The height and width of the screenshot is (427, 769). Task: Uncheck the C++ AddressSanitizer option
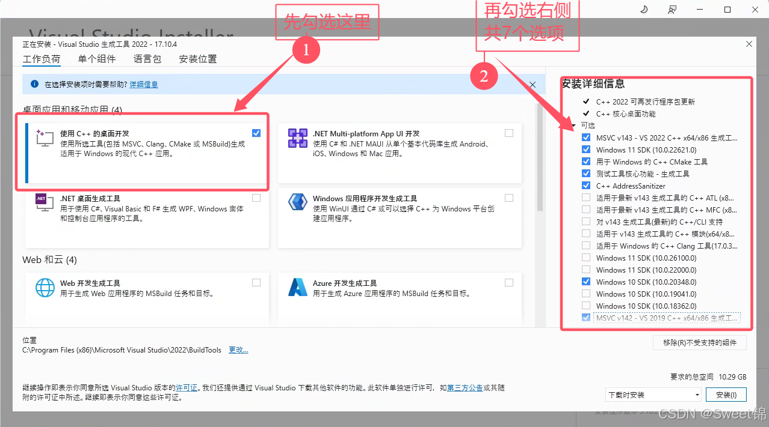coord(586,186)
